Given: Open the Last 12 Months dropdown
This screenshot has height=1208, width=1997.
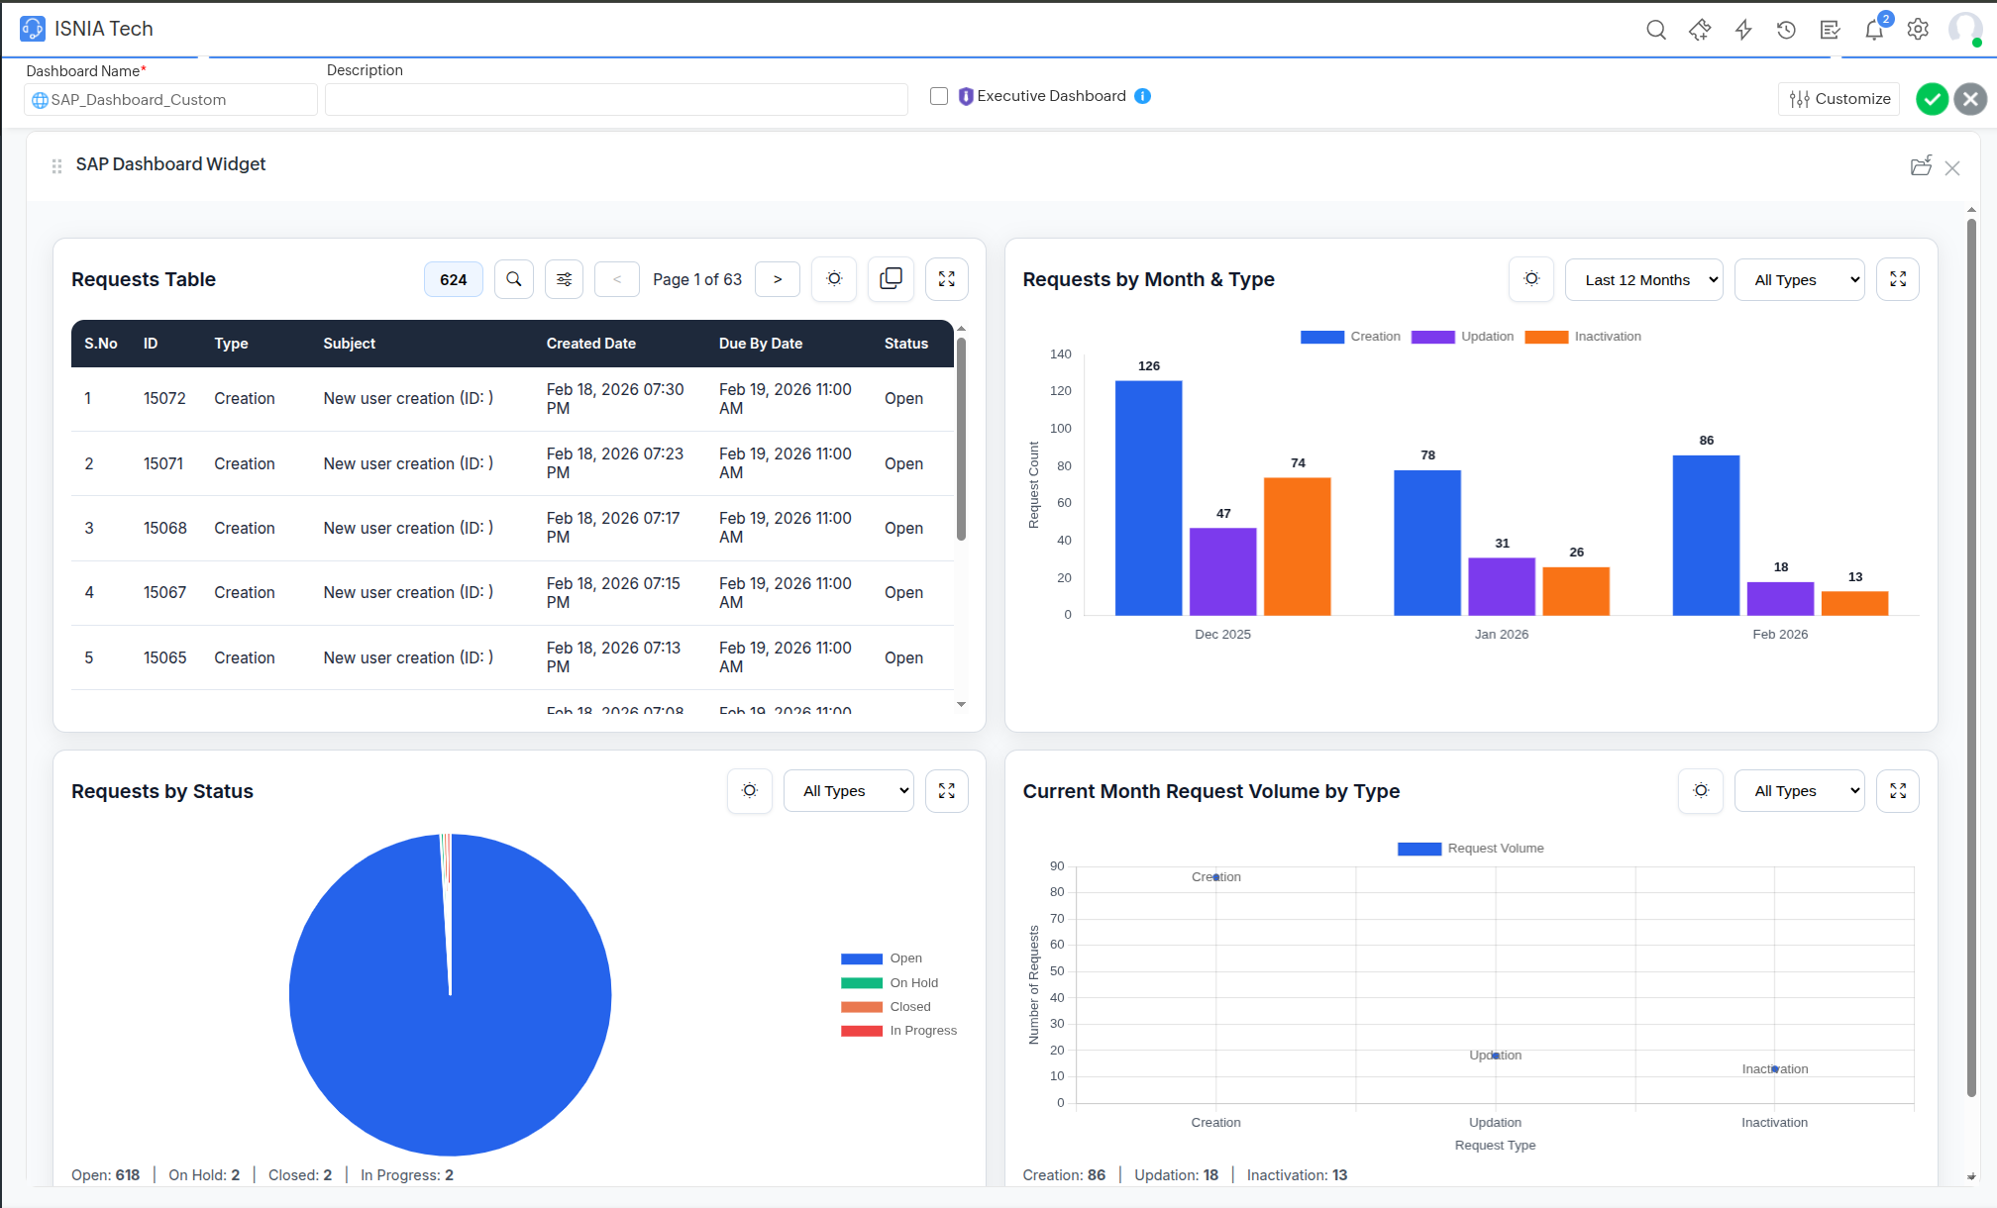Looking at the screenshot, I should (x=1642, y=279).
